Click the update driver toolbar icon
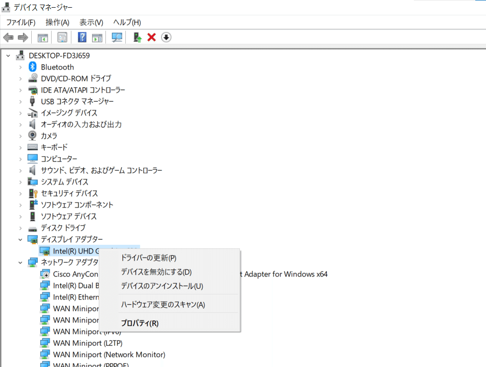Screen dimensions: 486x367 137,37
